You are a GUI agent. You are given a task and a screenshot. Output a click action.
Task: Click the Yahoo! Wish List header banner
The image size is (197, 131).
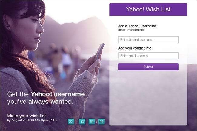point(148,9)
